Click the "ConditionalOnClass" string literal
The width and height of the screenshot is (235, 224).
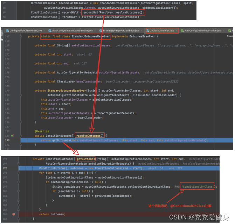[198, 187]
